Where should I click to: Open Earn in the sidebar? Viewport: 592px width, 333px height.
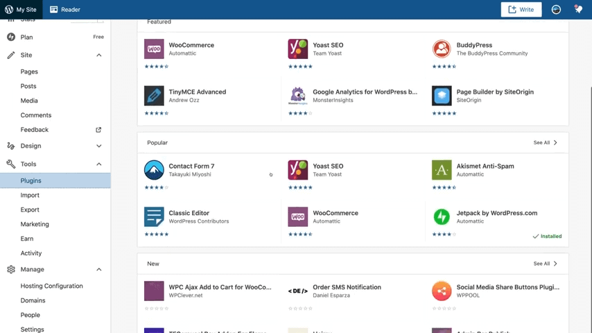pyautogui.click(x=27, y=239)
